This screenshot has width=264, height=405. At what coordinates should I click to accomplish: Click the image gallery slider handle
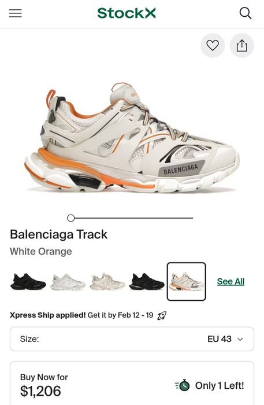[x=70, y=218]
